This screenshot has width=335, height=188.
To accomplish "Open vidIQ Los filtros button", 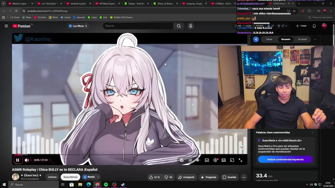I will tap(78, 26).
